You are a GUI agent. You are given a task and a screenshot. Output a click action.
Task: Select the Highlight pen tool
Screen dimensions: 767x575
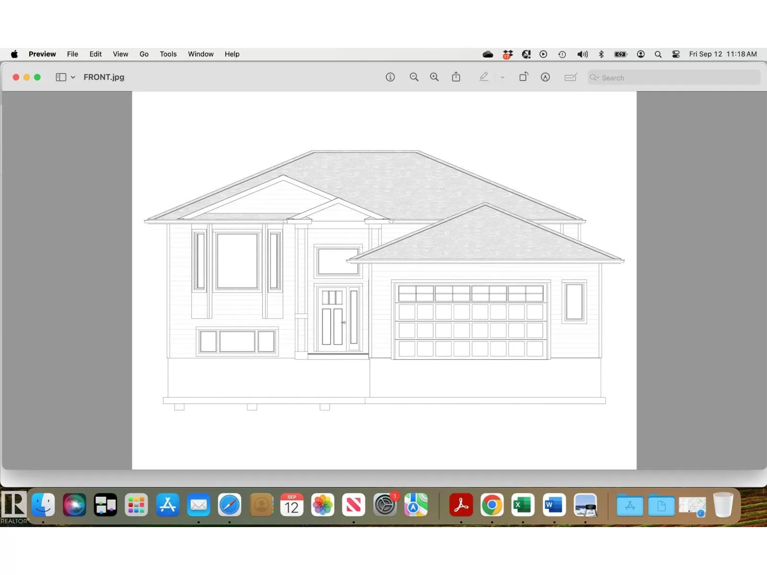point(484,77)
